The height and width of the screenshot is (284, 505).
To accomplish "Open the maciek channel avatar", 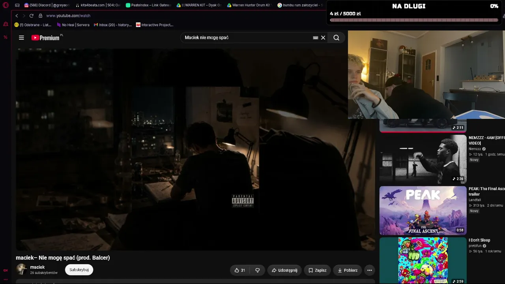I will 21,269.
